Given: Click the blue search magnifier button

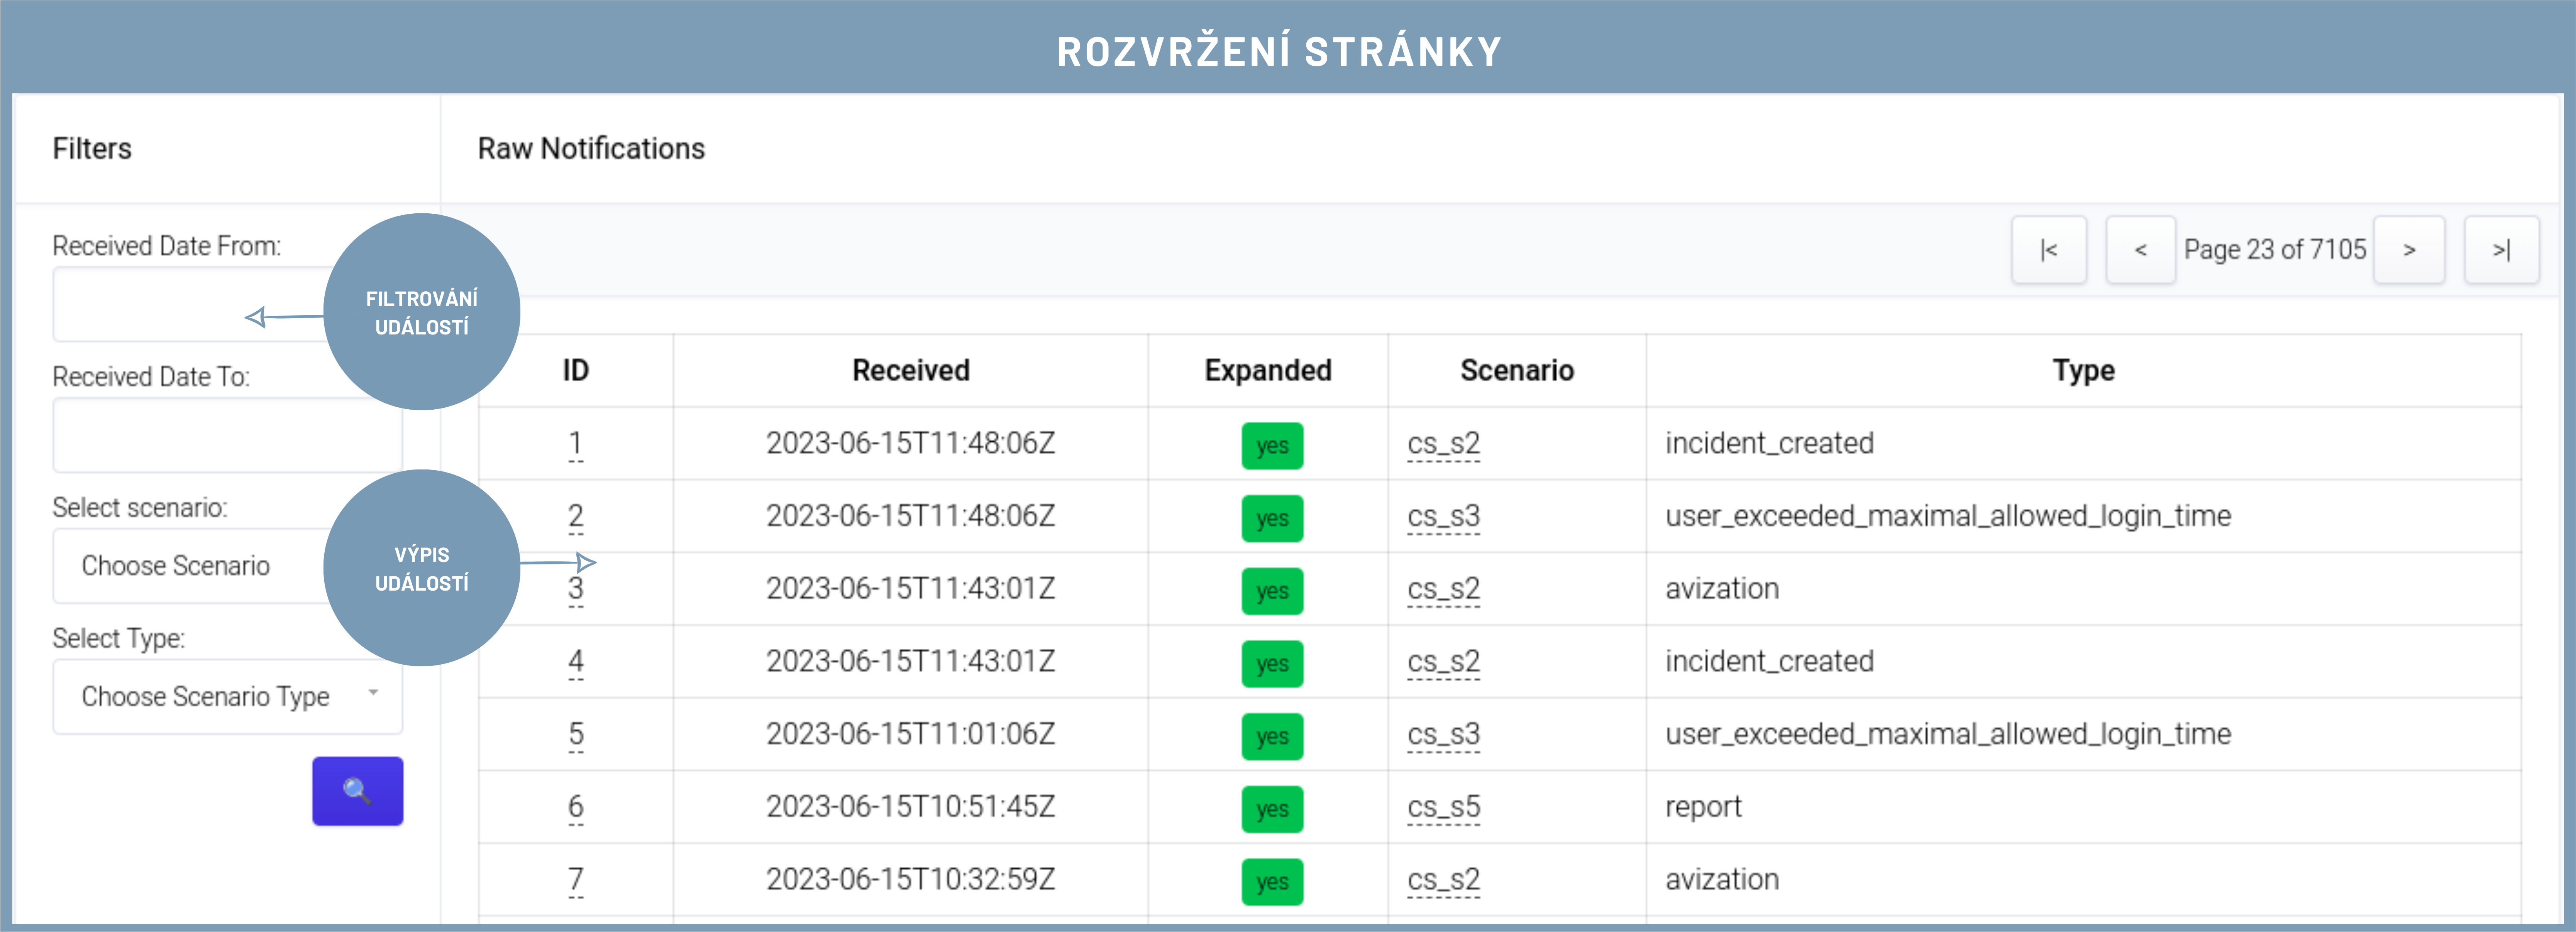Looking at the screenshot, I should point(357,791).
